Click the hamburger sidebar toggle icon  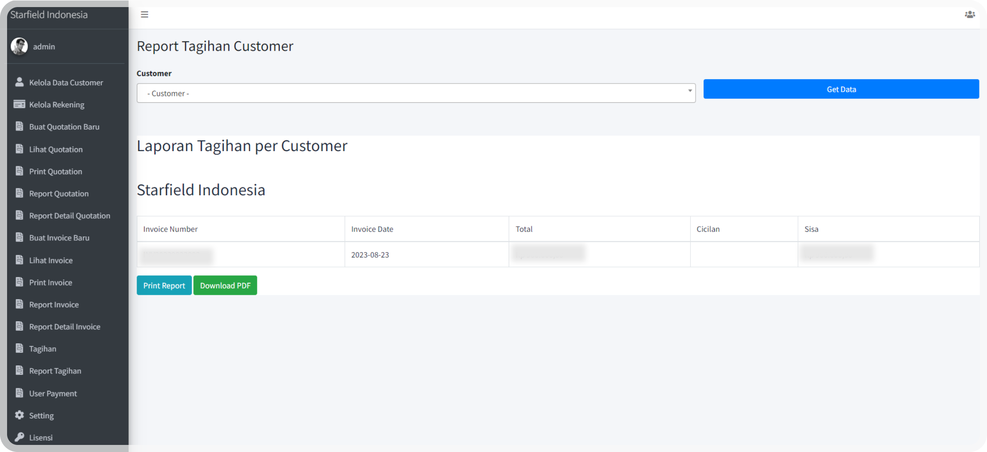(145, 15)
